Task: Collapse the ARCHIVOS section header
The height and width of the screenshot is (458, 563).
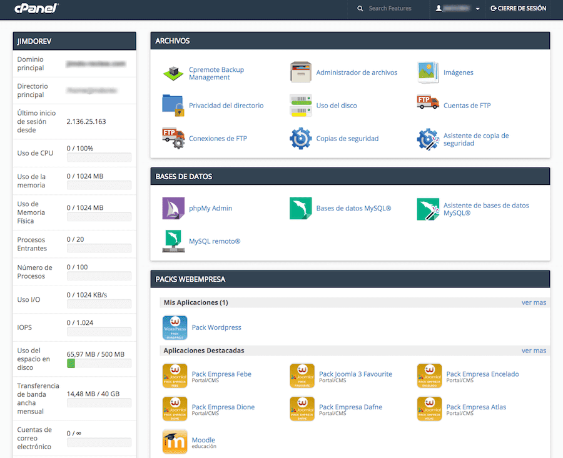Action: pyautogui.click(x=350, y=41)
